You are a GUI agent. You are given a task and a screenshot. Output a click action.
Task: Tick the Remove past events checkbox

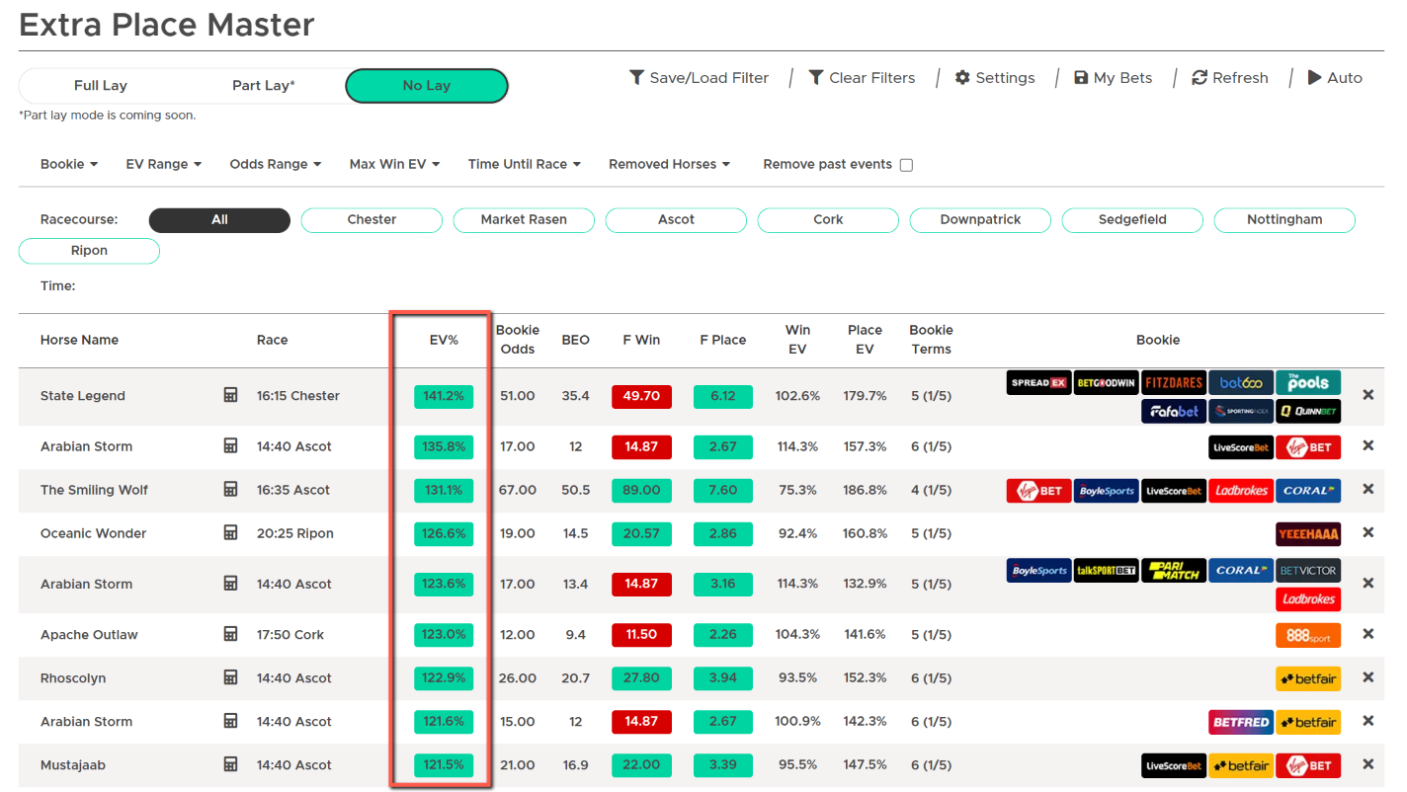pos(906,165)
